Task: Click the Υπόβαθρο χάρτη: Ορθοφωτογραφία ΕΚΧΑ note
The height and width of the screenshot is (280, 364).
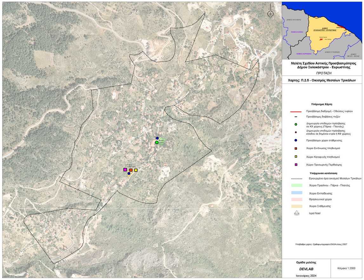Action: [x=321, y=244]
